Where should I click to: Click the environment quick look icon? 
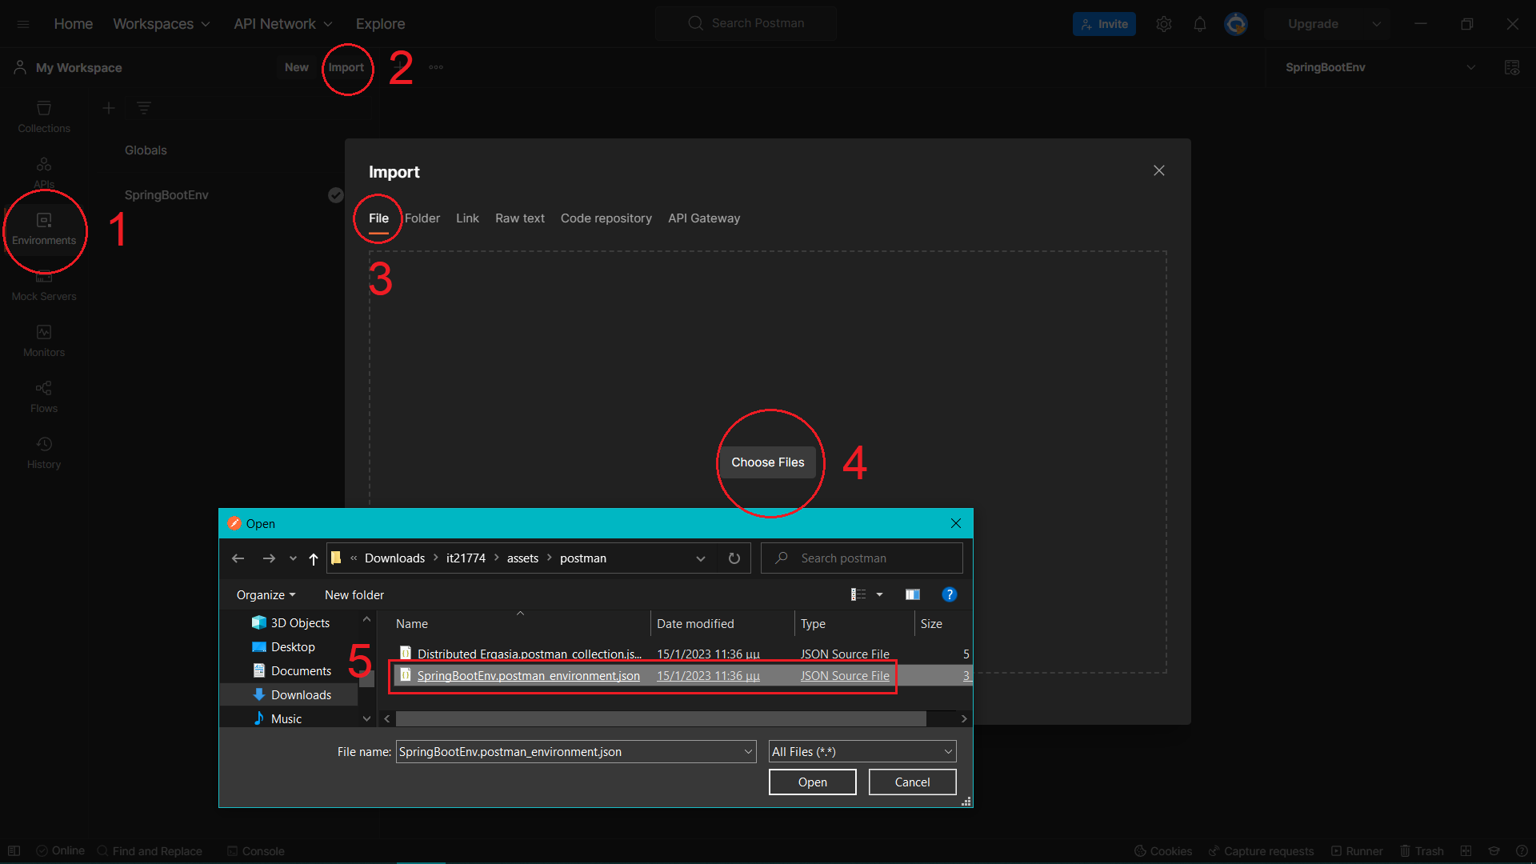pos(1512,67)
